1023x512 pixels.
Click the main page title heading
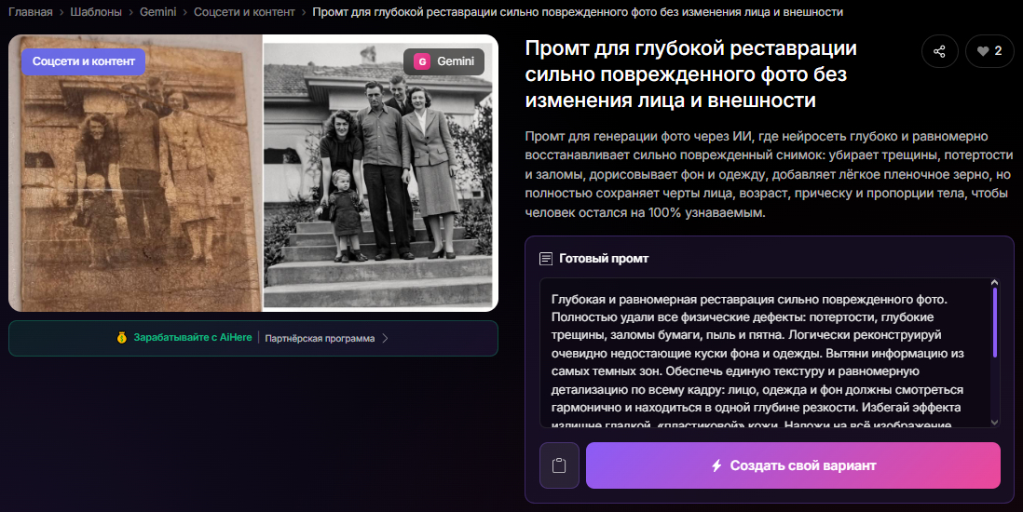click(x=691, y=74)
